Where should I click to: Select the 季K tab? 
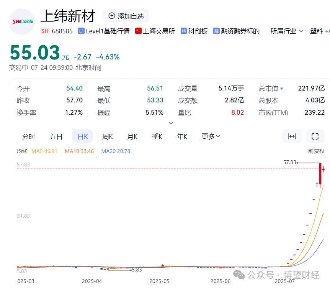tap(157, 137)
